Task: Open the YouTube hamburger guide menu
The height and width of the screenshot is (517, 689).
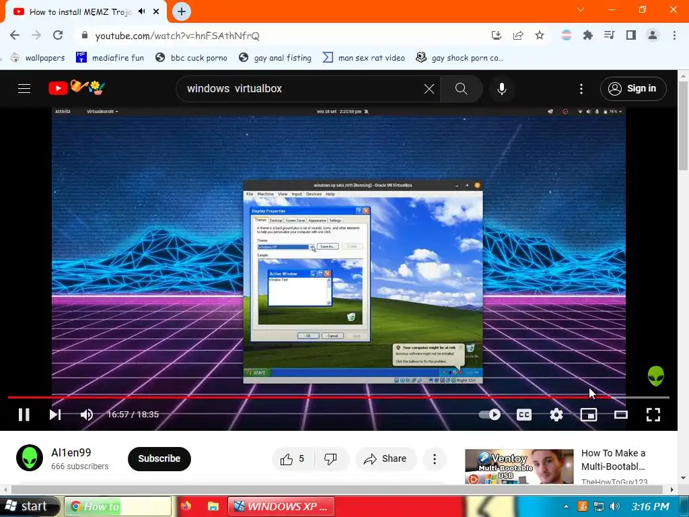Action: (x=24, y=88)
